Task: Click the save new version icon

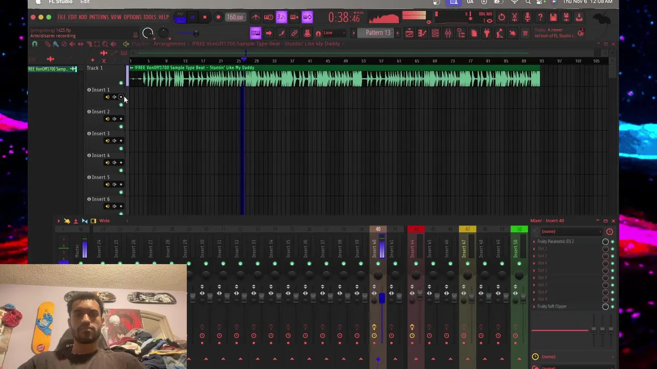Action: click(x=566, y=17)
